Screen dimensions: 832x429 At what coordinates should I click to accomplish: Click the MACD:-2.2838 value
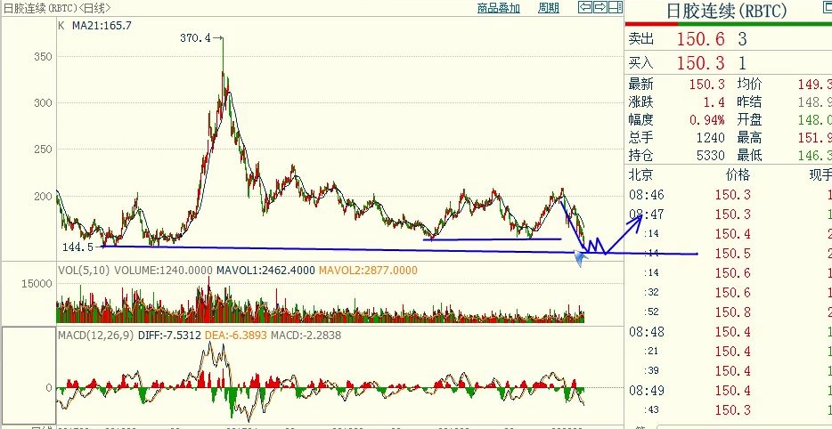click(306, 336)
